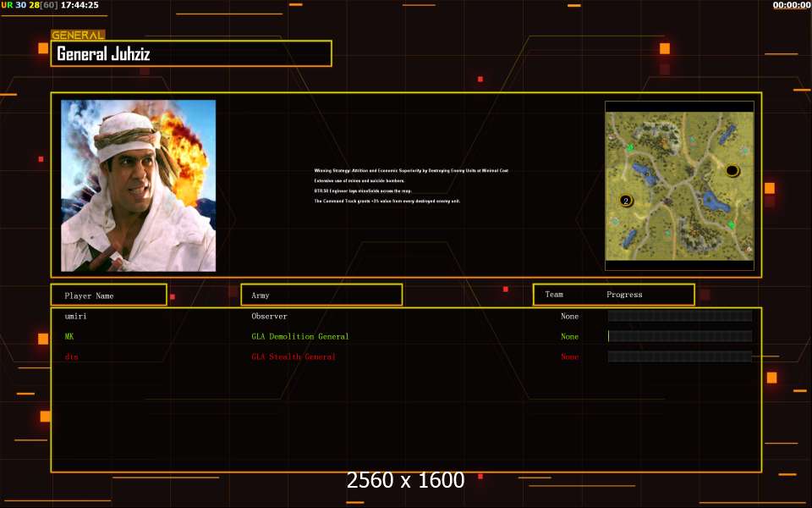This screenshot has width=812, height=508.
Task: Click the GLA Stealth General army entry
Action: pos(294,356)
